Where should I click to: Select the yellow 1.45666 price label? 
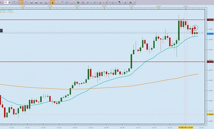coord(210,114)
